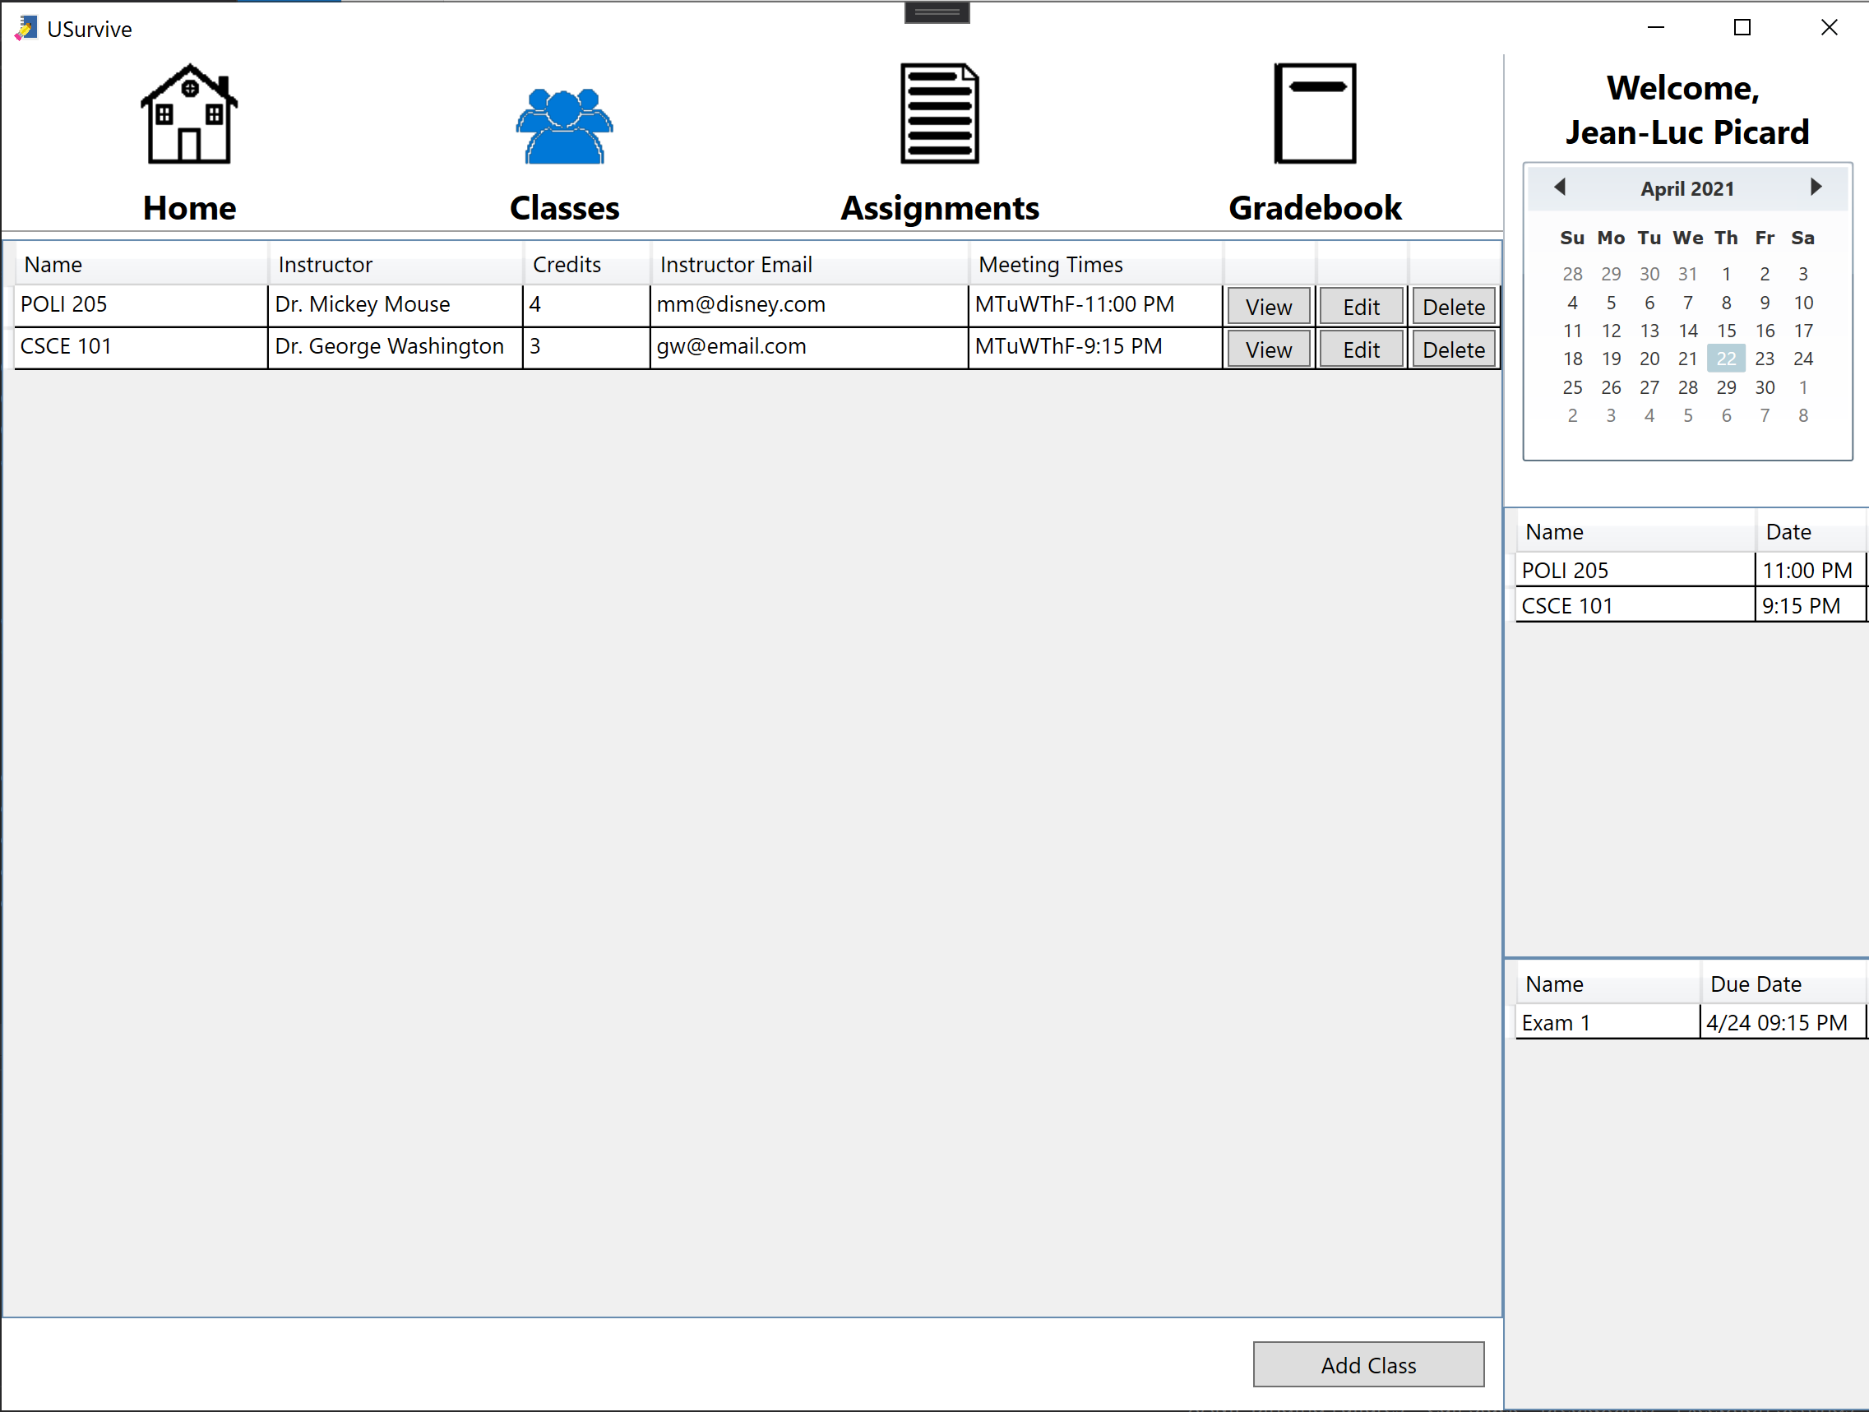1869x1412 pixels.
Task: Click the Add Class button
Action: pyautogui.click(x=1368, y=1364)
